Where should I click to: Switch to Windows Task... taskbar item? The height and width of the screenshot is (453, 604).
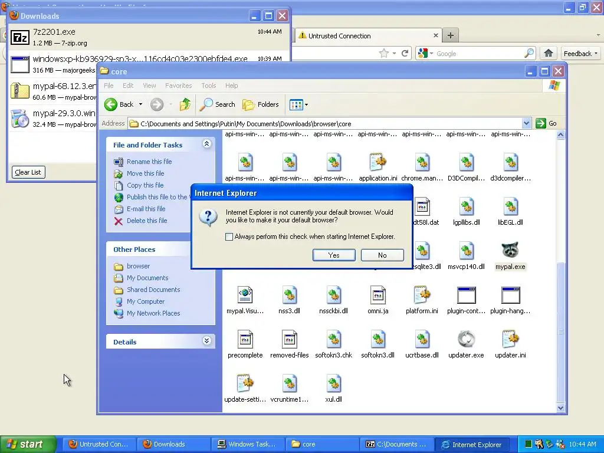point(247,444)
